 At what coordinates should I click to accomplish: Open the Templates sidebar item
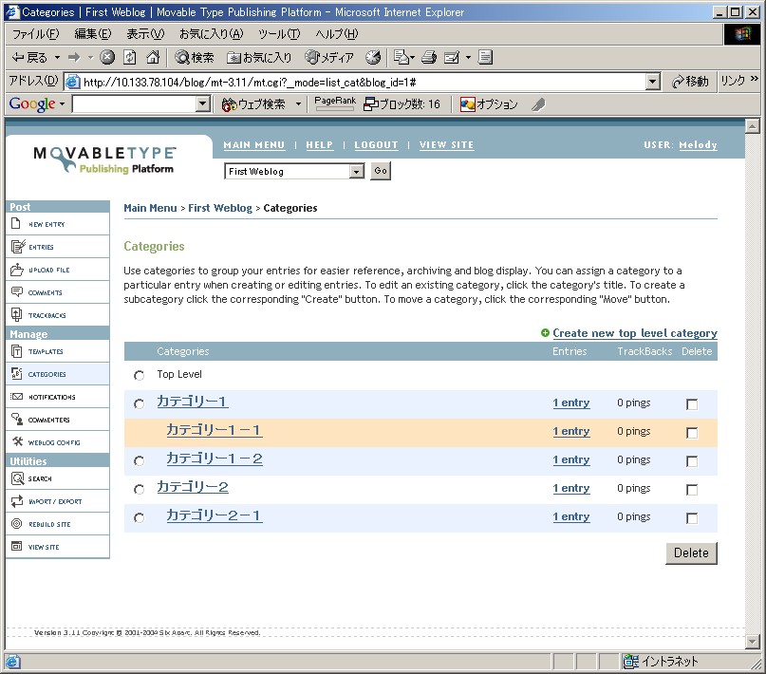pyautogui.click(x=58, y=351)
